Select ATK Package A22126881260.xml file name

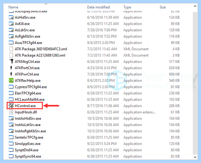pyautogui.click(x=40, y=55)
